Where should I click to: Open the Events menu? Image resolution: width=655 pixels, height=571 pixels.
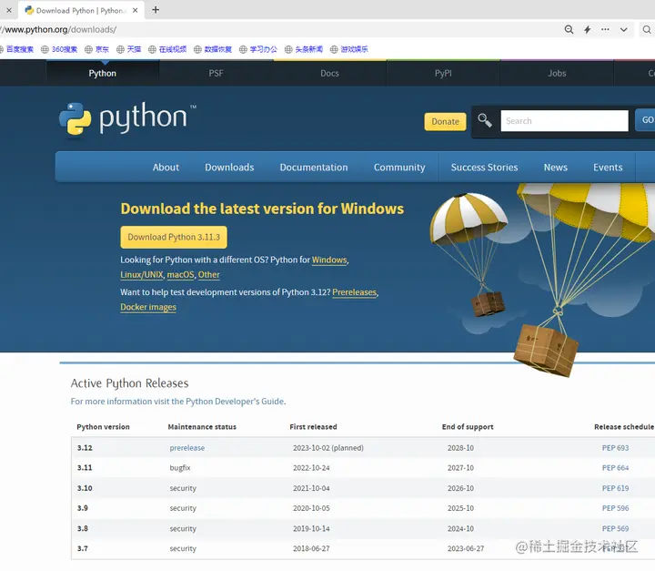(x=608, y=168)
